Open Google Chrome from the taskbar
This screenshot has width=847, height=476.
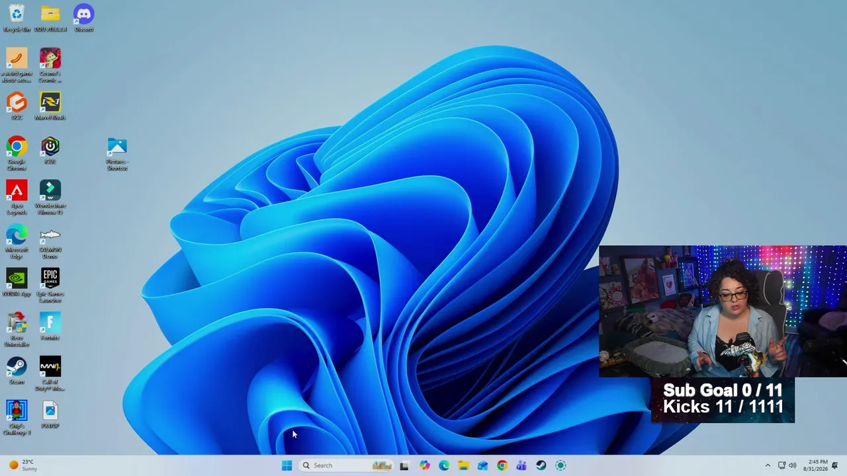[x=502, y=465]
